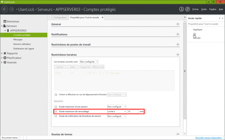Expand the Quotas de temps section
This screenshot has height=140, width=225.
point(178,134)
